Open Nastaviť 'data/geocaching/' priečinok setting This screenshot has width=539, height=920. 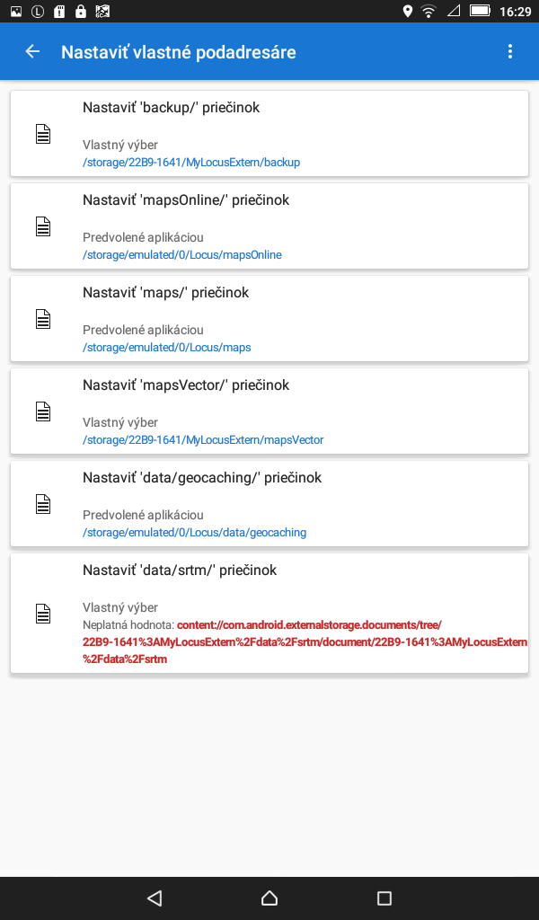202,478
